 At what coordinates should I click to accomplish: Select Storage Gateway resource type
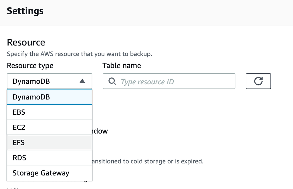pos(50,173)
